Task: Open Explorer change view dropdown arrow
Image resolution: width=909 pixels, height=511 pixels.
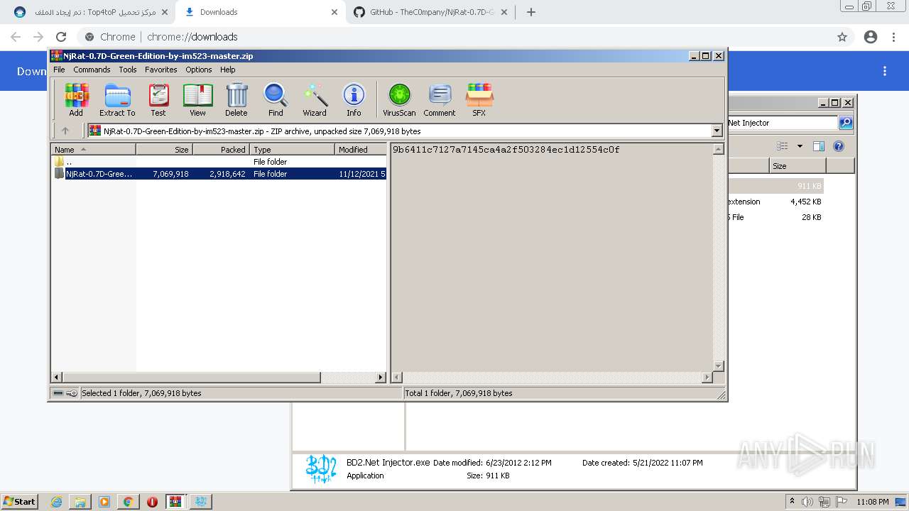Action: click(800, 146)
